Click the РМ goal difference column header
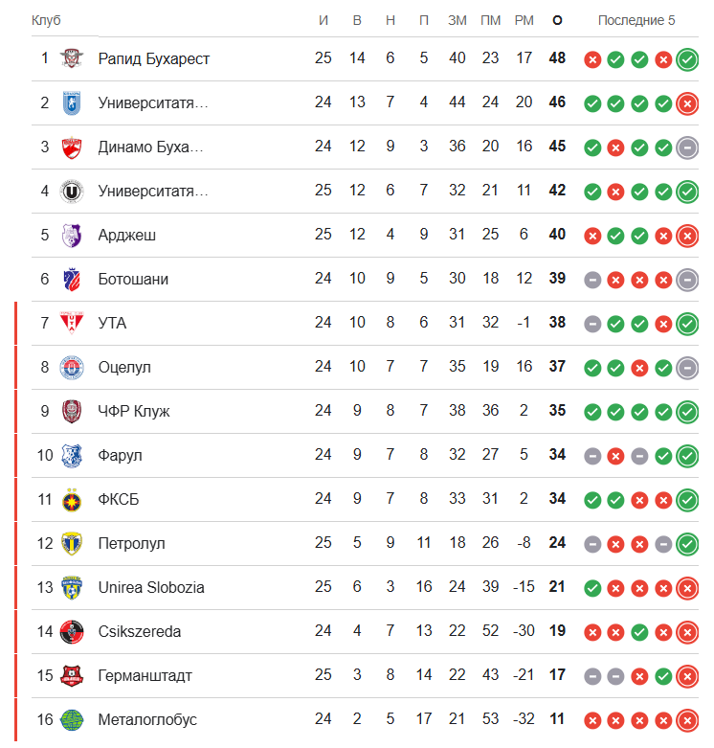The width and height of the screenshot is (714, 748). (524, 20)
